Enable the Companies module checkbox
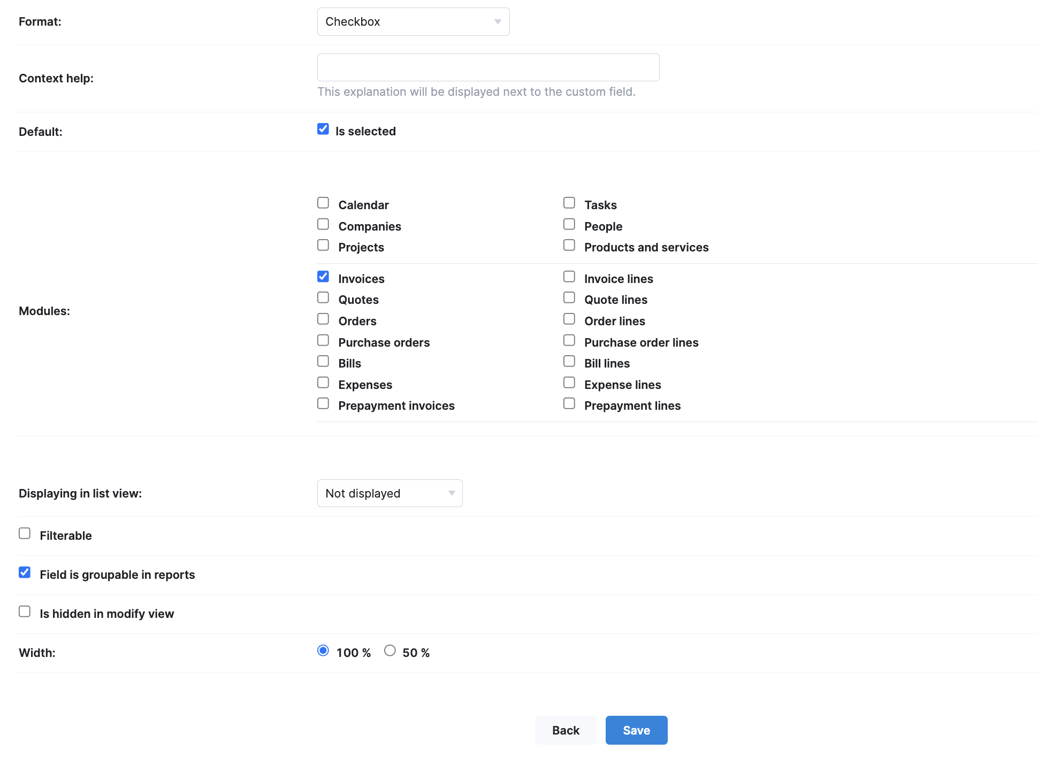Viewport: 1038px width, 765px height. (x=323, y=224)
